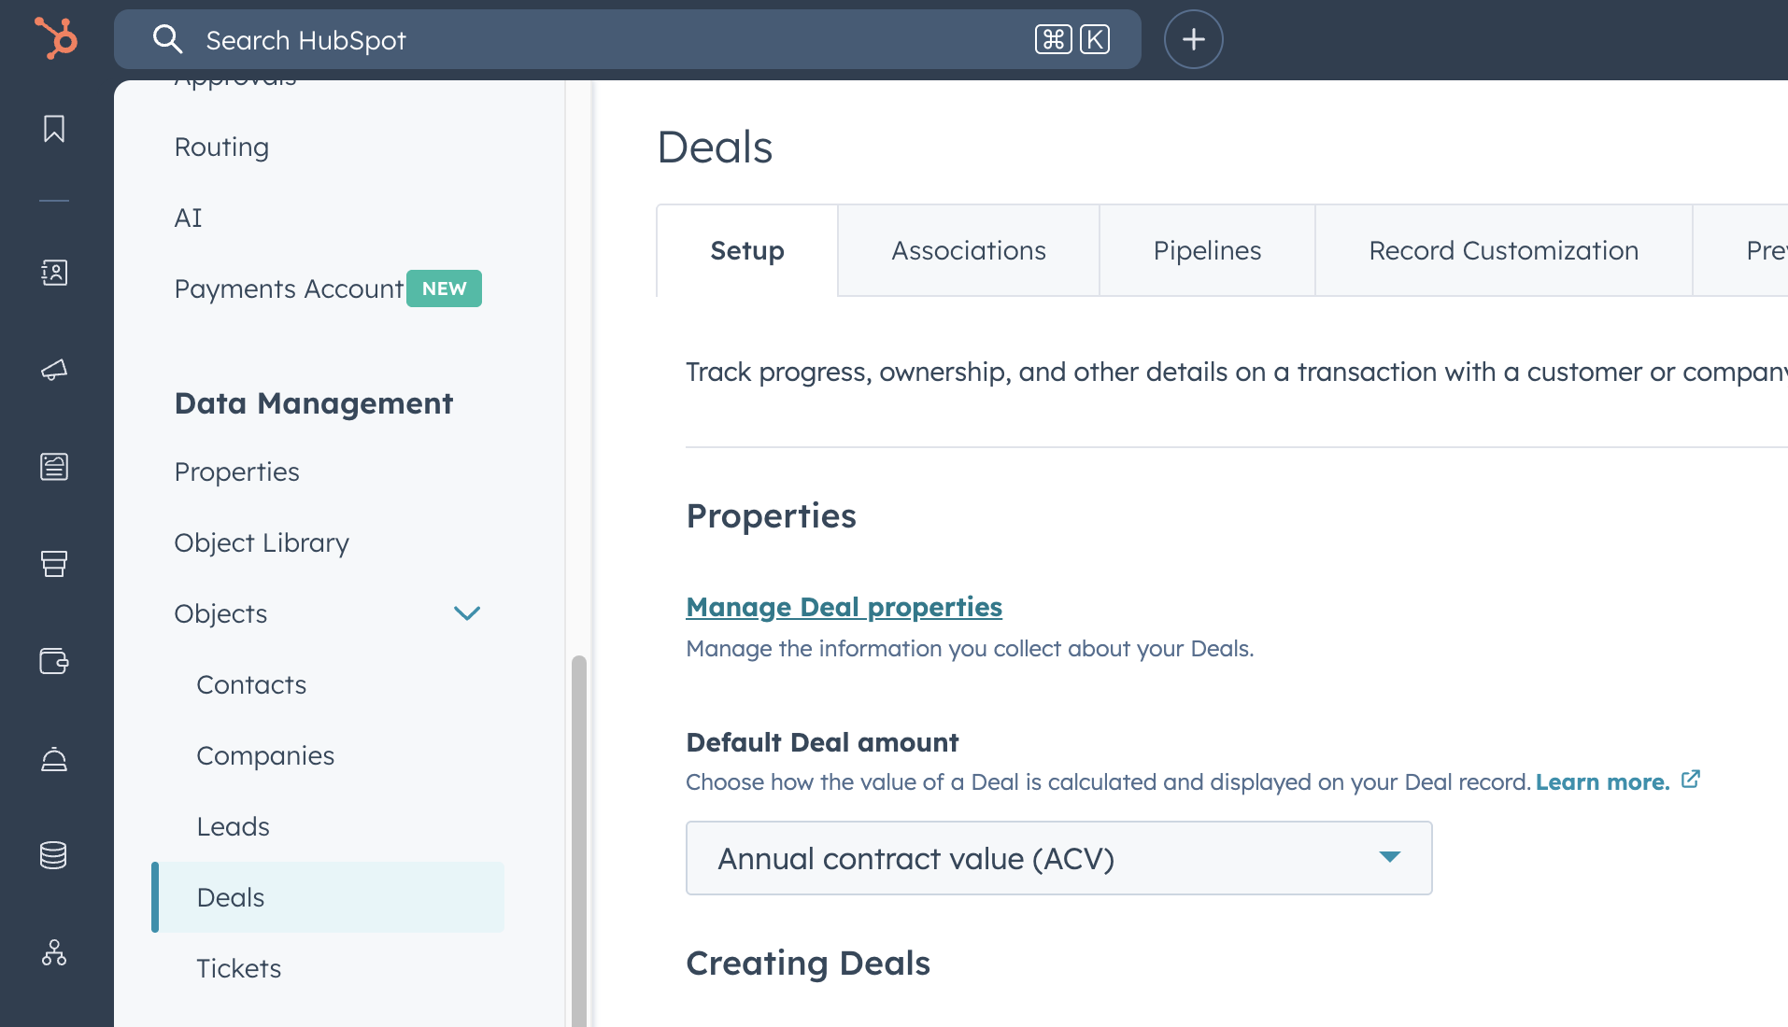Open the Content newspaper icon in sidebar
1788x1027 pixels.
[x=54, y=466]
